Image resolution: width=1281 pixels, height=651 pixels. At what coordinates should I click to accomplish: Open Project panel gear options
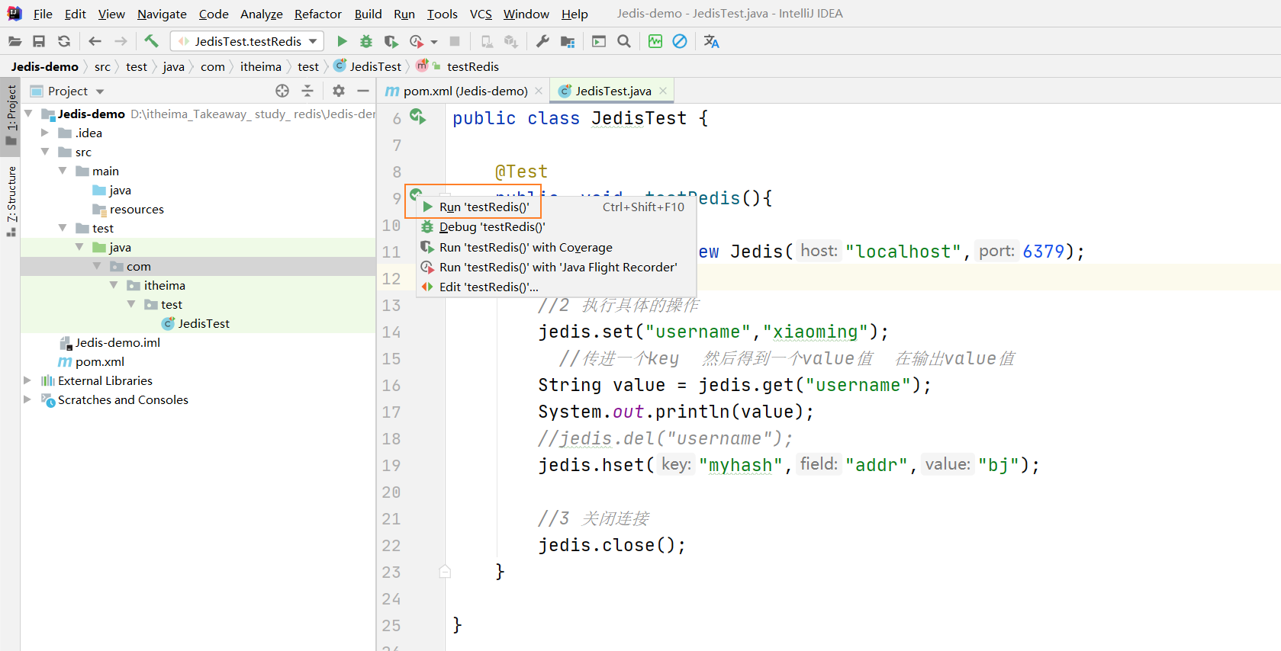pos(339,91)
